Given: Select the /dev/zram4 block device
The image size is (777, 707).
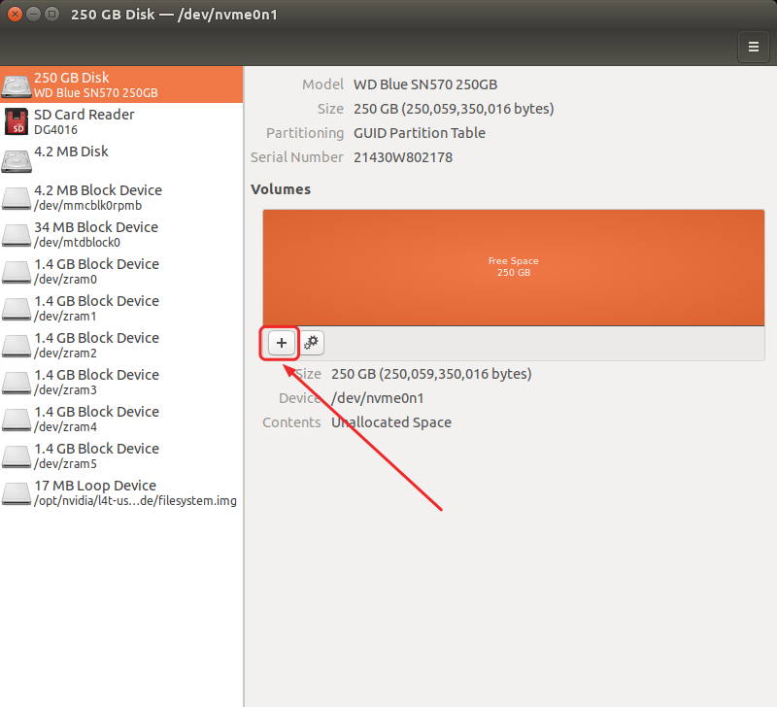Looking at the screenshot, I should pos(121,419).
